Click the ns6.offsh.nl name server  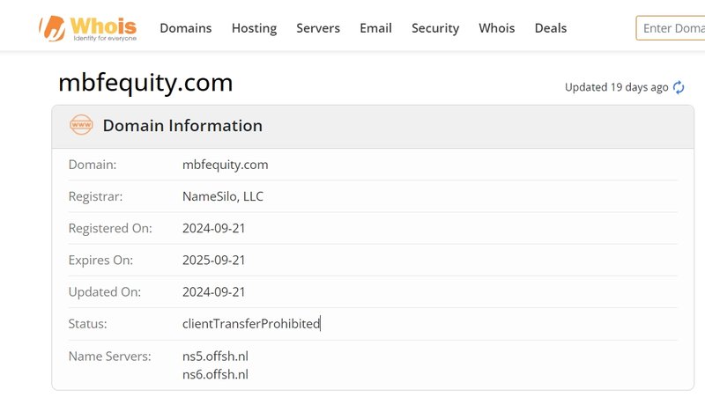(x=215, y=374)
